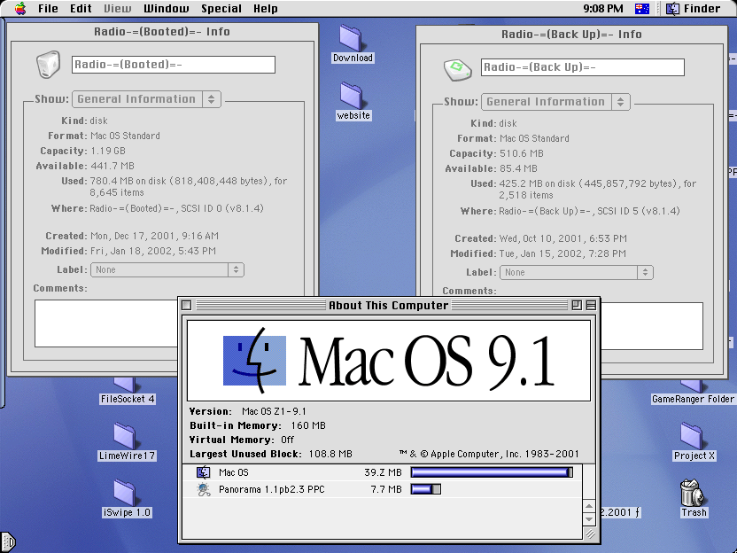Open the Edit menu
This screenshot has width=737, height=553.
tap(81, 9)
